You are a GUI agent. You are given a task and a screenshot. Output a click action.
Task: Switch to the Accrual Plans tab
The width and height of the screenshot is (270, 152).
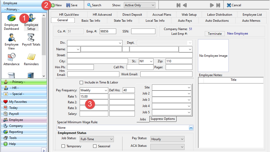[x=162, y=15]
